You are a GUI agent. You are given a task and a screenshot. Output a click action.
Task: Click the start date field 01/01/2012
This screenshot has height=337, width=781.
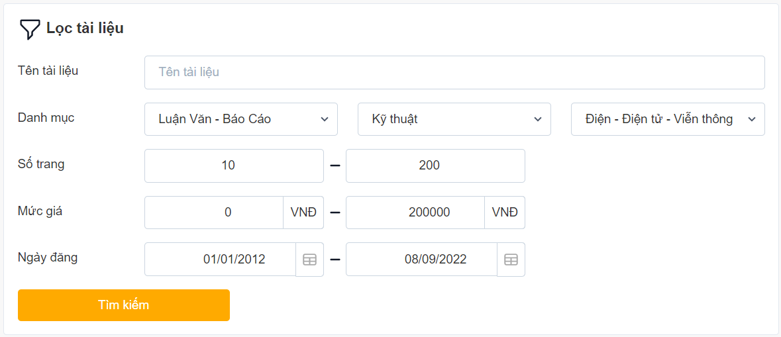click(x=221, y=260)
